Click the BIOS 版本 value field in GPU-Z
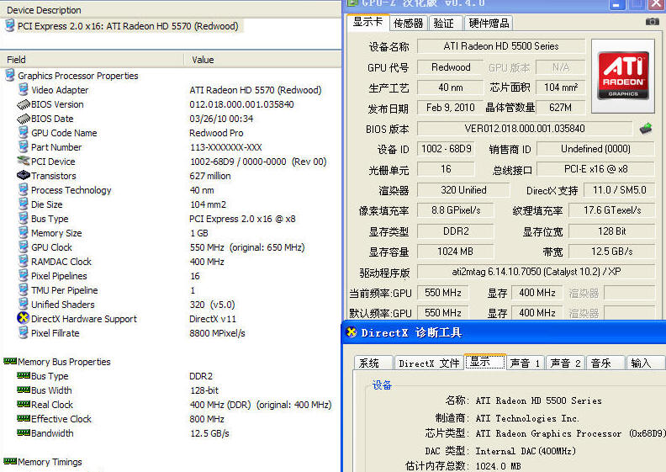Viewport: 666px width, 472px height. 525,128
